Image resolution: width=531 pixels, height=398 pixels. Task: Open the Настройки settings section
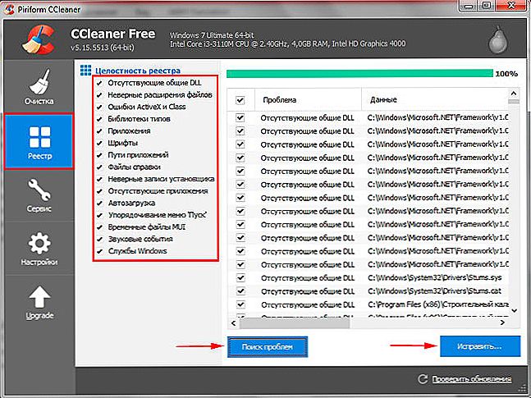[39, 249]
